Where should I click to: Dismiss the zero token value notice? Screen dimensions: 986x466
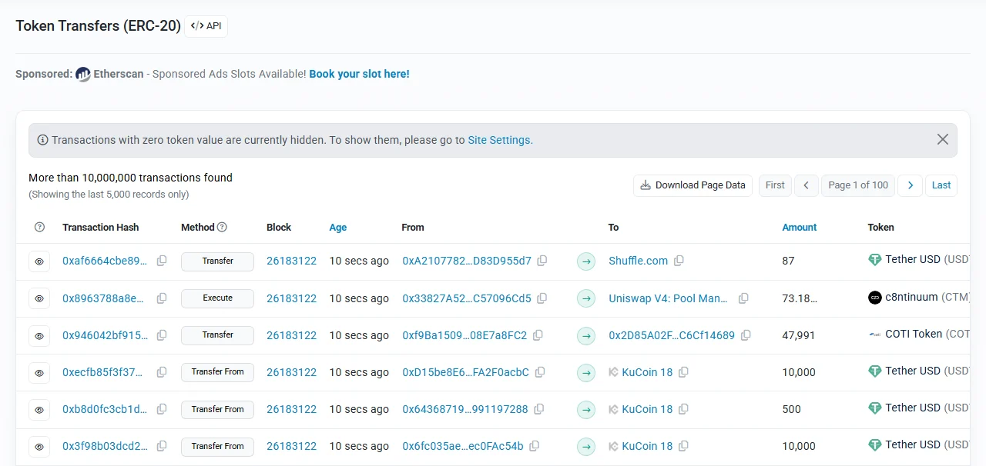pos(942,140)
